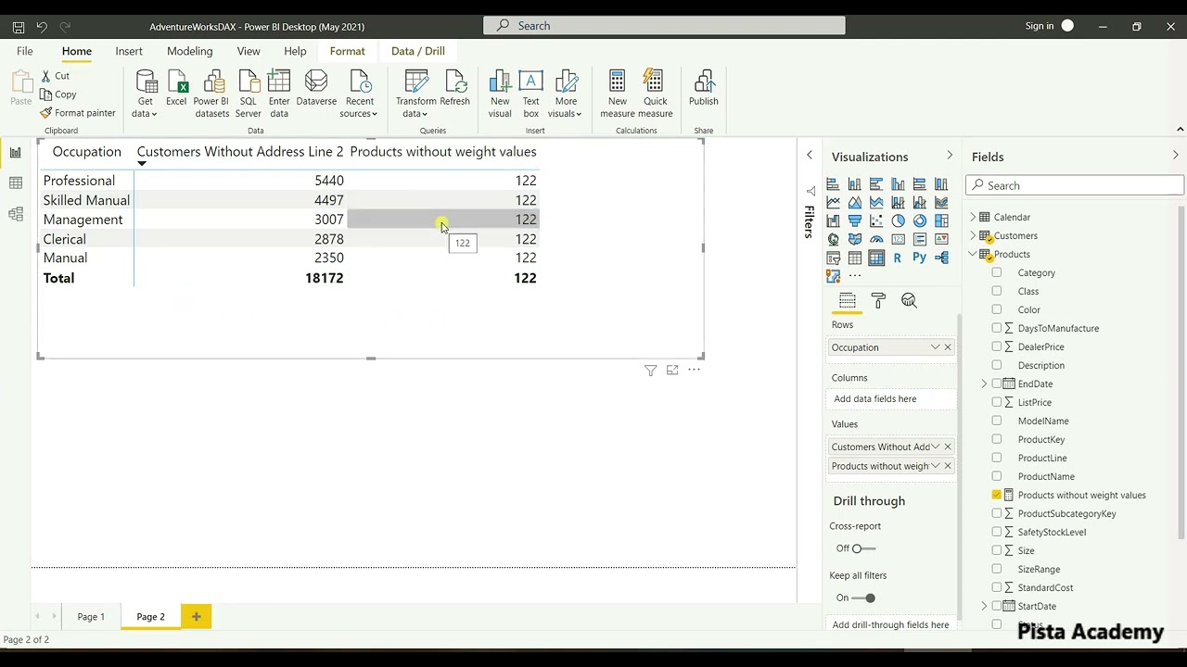The width and height of the screenshot is (1187, 667).
Task: Select the R script visual
Action: click(898, 258)
